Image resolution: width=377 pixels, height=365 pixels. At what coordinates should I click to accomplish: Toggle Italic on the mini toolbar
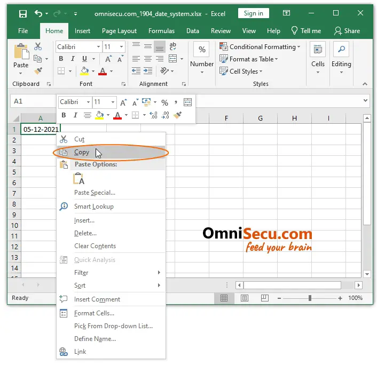[x=75, y=115]
